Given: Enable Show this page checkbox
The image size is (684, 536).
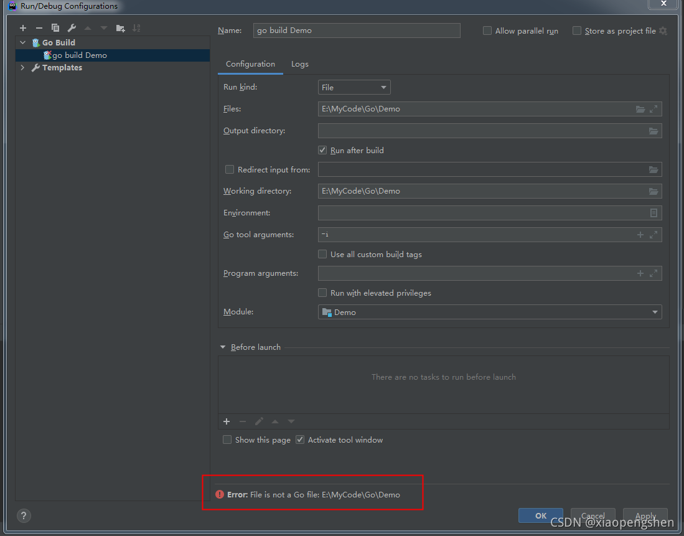Looking at the screenshot, I should coord(227,440).
